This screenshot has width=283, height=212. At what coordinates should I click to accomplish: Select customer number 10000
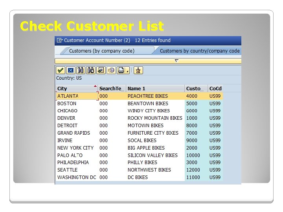[193, 155]
